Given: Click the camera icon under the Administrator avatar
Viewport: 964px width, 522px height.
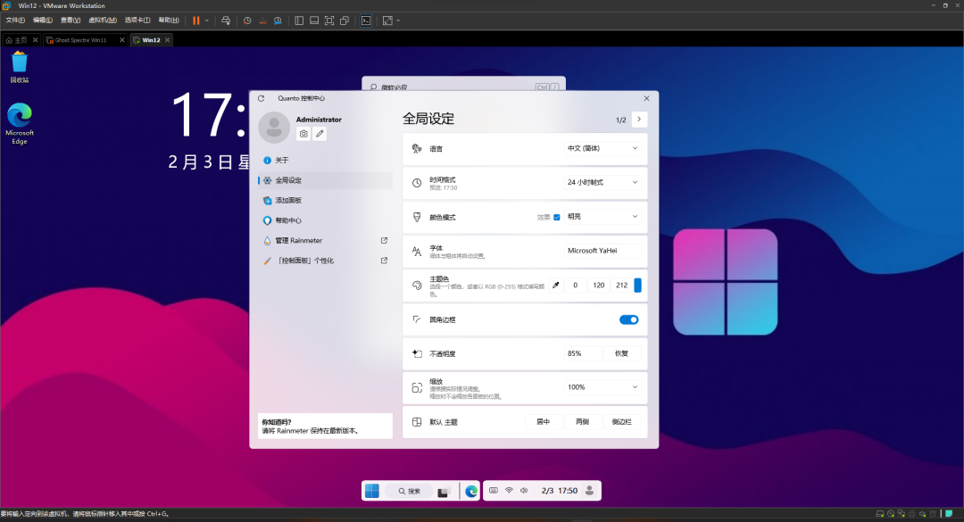Looking at the screenshot, I should (x=303, y=132).
